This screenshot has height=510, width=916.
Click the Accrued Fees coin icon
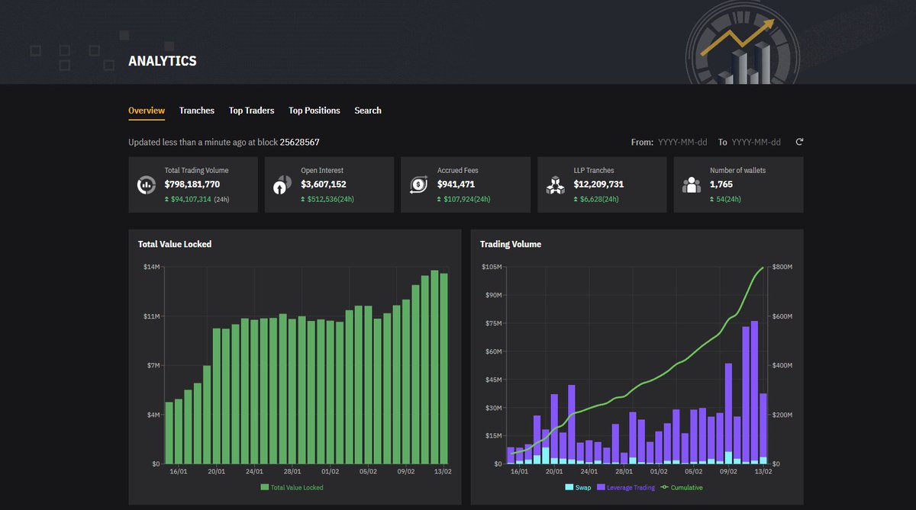point(418,184)
